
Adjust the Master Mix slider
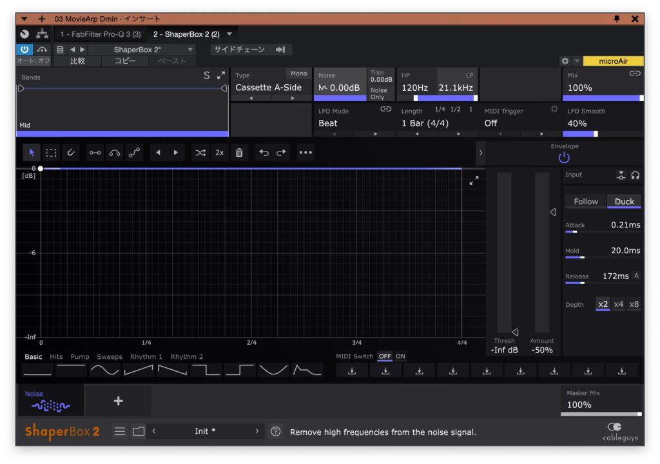601,414
